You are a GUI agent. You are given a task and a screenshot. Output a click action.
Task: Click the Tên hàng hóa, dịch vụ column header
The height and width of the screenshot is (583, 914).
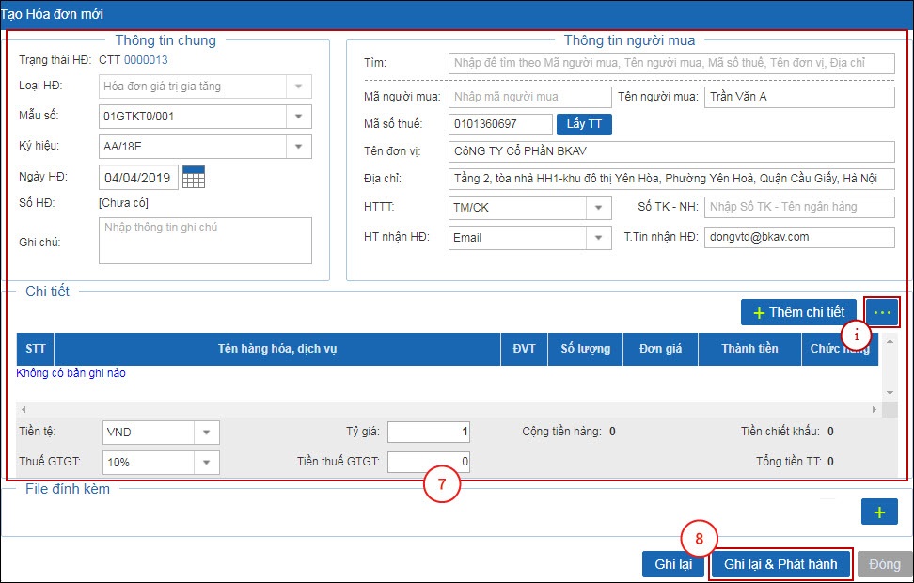(x=276, y=349)
